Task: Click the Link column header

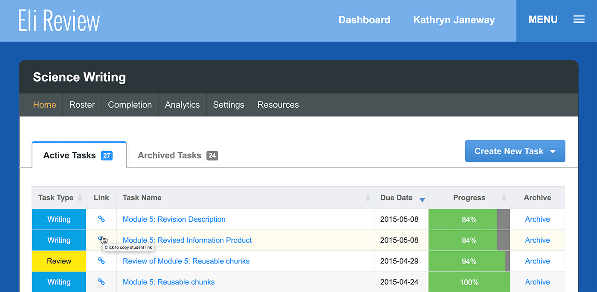Action: tap(101, 198)
